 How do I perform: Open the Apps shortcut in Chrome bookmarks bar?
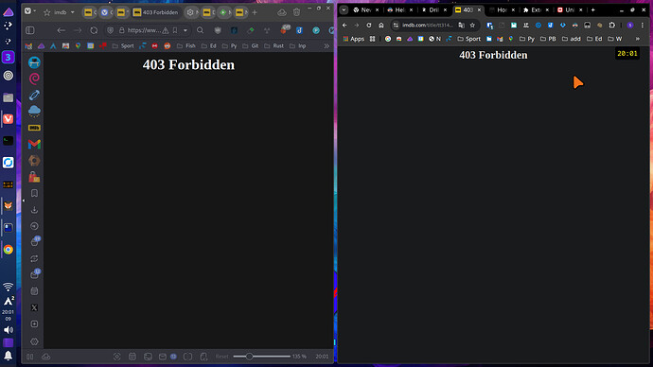point(354,39)
